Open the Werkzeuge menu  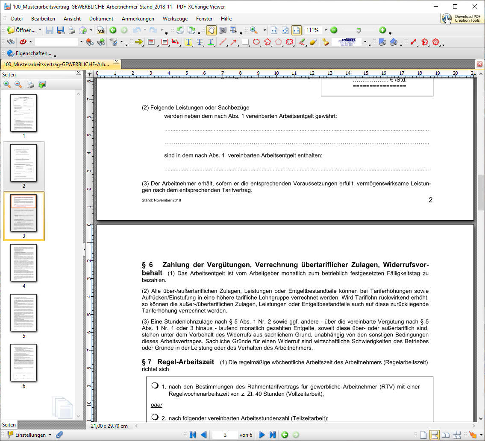[175, 18]
